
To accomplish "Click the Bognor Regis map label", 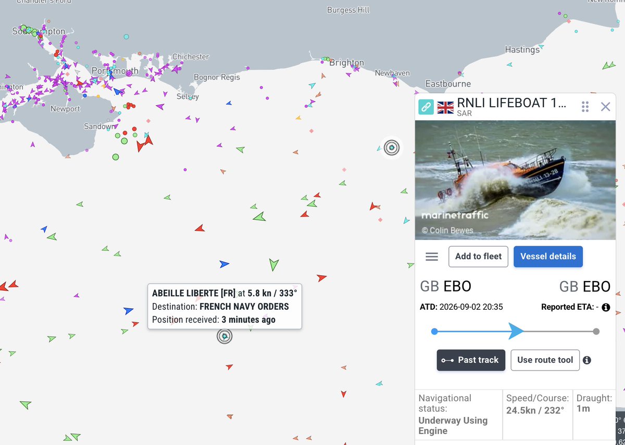I will 217,77.
